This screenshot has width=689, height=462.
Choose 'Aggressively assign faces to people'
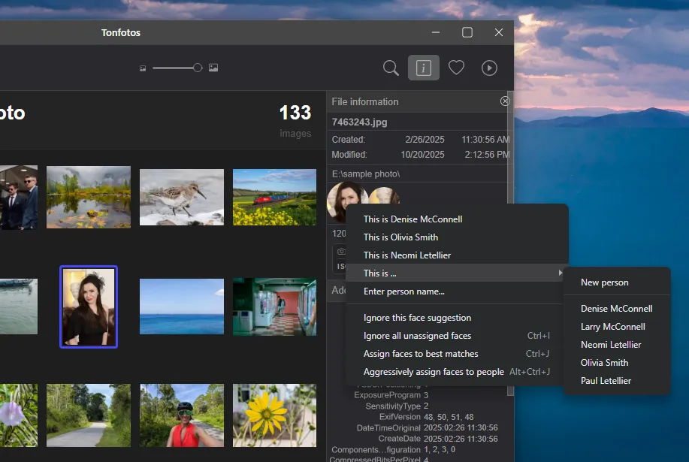pos(434,371)
